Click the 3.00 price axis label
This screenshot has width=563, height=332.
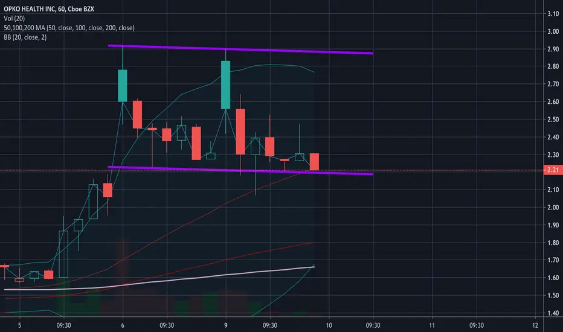pyautogui.click(x=553, y=31)
